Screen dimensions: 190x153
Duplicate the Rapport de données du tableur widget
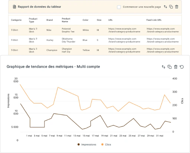coord(171,7)
